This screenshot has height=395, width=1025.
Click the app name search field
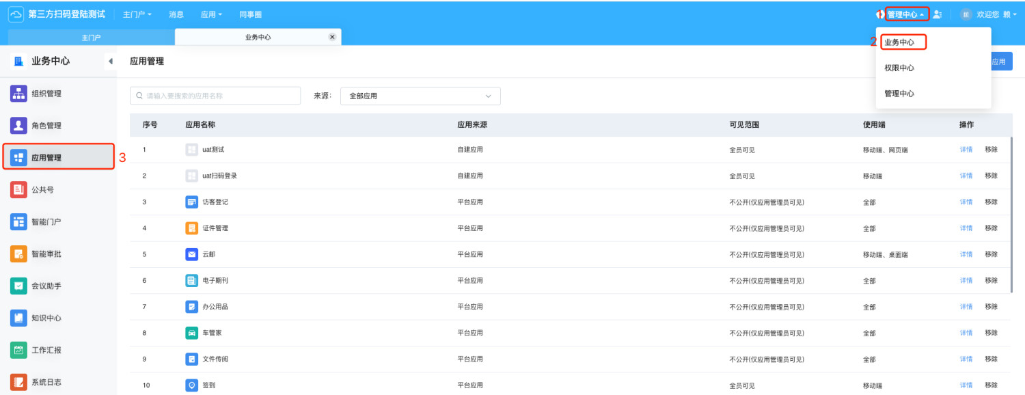pyautogui.click(x=215, y=96)
